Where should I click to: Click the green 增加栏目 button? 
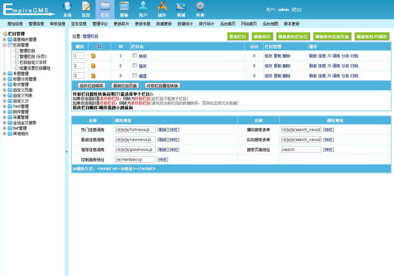[x=238, y=36]
